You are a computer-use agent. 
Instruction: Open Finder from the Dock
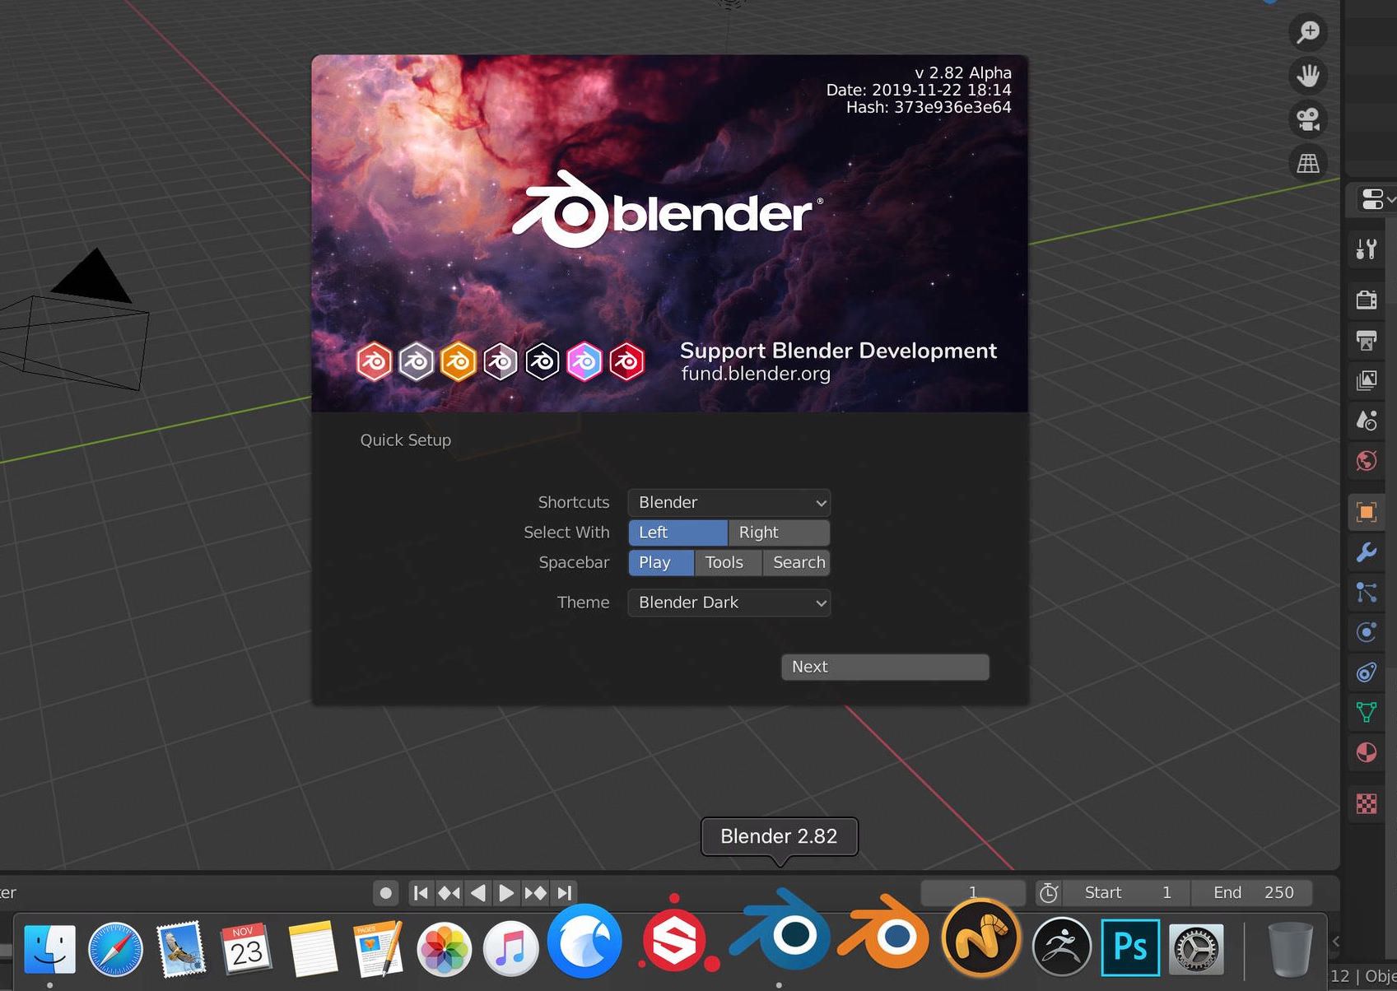pos(50,949)
